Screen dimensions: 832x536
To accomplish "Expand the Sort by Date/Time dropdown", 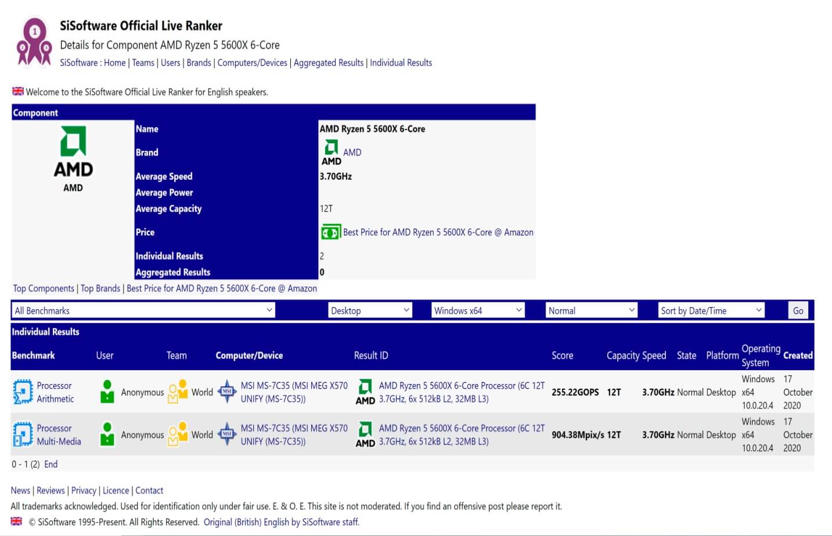I will pos(711,310).
